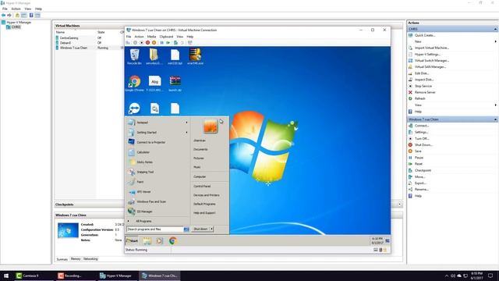Click Hyper-V Manager help toolbar icon
Image resolution: width=499 pixels, height=281 pixels.
pos(31,16)
